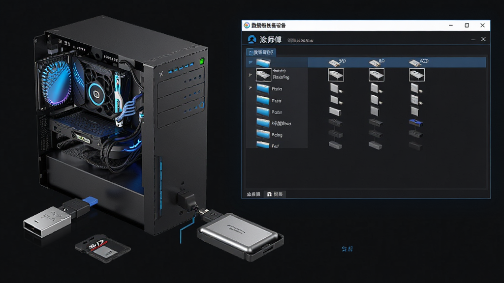Click the colorful app logo in the title bar
The height and width of the screenshot is (283, 504).
[247, 26]
